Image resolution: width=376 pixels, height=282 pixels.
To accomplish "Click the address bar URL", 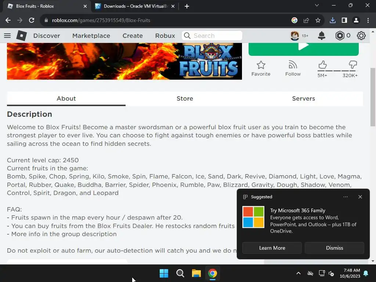I will 101,21.
